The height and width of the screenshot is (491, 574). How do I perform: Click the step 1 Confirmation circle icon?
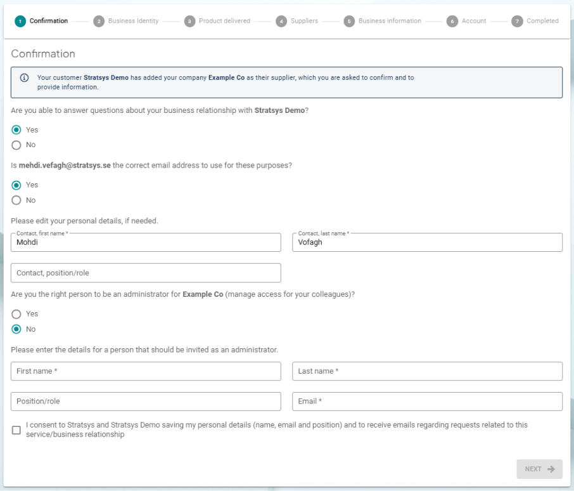[20, 22]
